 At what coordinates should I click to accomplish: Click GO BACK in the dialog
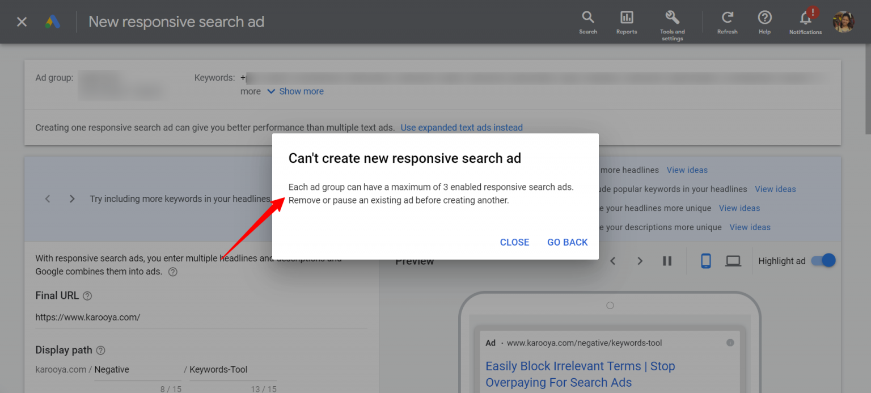tap(567, 242)
